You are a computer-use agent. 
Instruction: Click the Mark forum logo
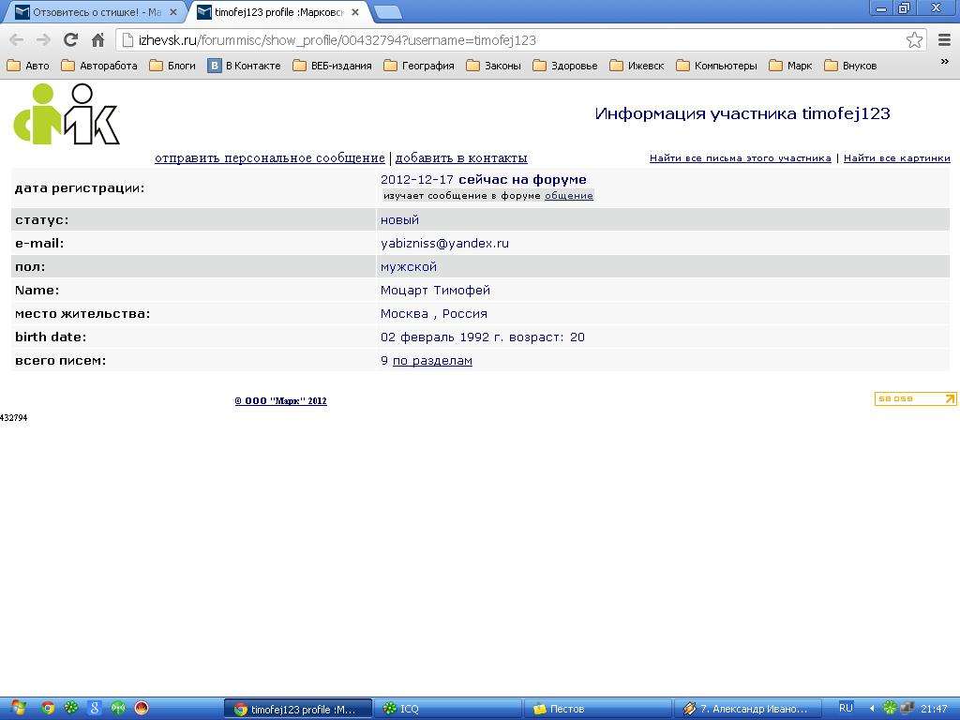[x=67, y=114]
